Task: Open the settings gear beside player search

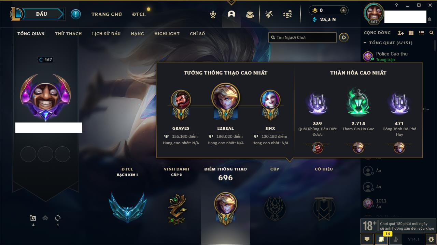Action: 344,37
